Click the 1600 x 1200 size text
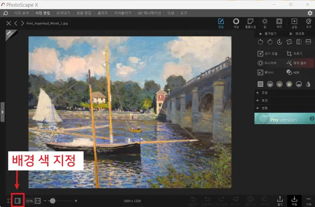Viewport: 315px width, 207px height. (x=132, y=201)
